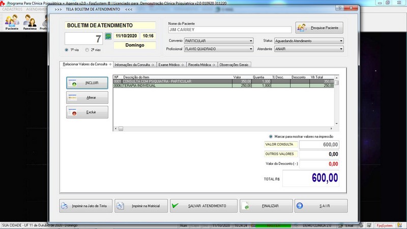The height and width of the screenshot is (229, 407).
Task: Click the Paciente toolbar icon
Action: click(x=12, y=21)
